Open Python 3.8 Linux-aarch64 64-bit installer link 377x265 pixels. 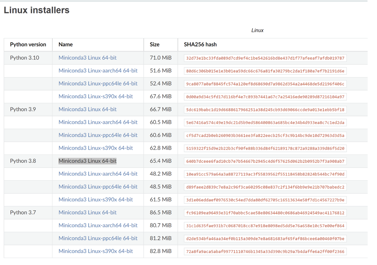point(98,174)
